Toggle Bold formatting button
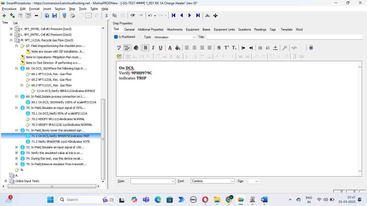Screen dimensions: 367x206 (x=145, y=48)
